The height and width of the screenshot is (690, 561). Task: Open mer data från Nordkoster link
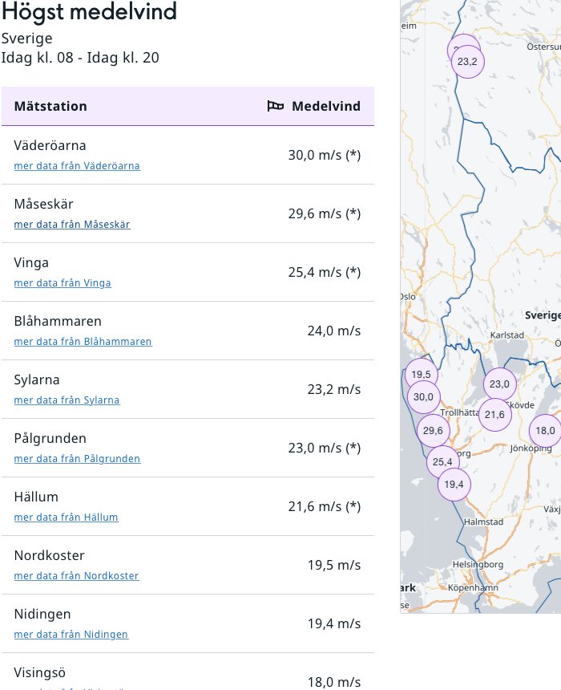[76, 576]
